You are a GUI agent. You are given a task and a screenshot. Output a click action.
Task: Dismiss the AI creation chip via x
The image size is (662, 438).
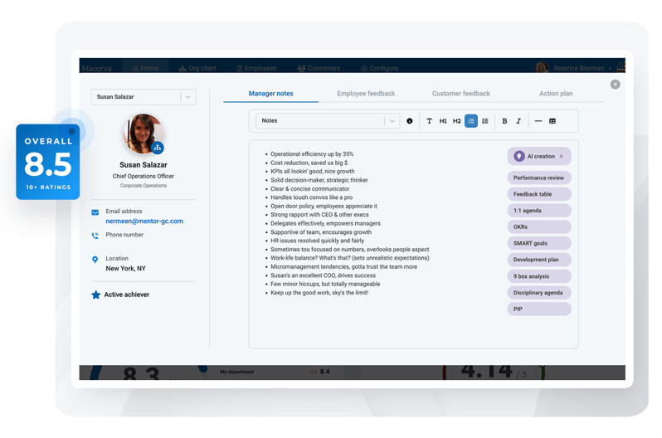tap(561, 156)
